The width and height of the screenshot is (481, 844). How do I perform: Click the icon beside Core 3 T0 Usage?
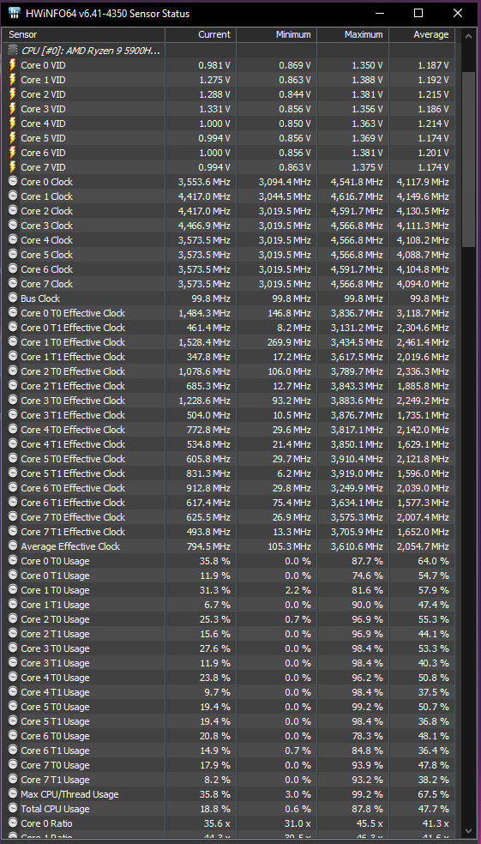pos(13,648)
